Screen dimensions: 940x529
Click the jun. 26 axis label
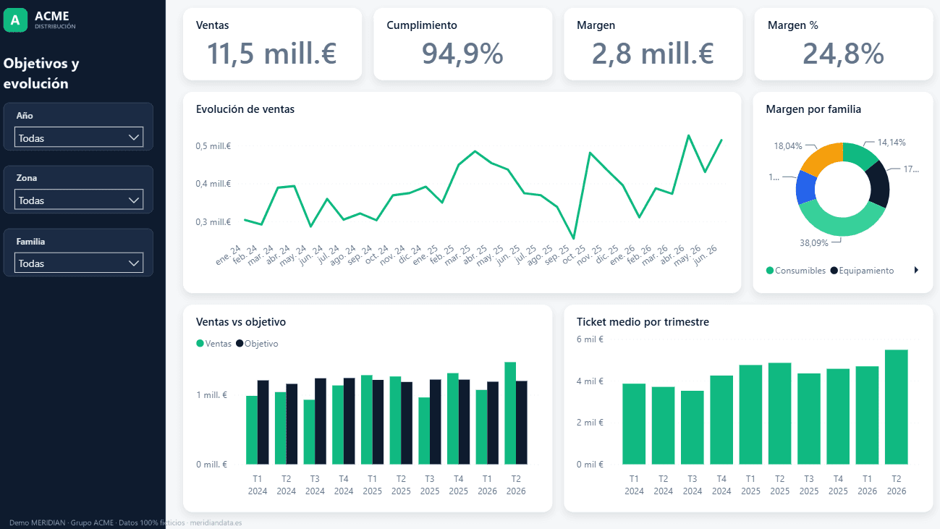706,255
